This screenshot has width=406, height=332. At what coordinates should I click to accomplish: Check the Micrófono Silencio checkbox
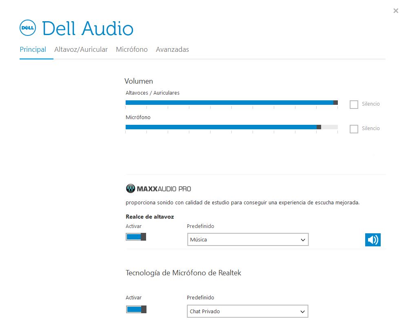(354, 129)
